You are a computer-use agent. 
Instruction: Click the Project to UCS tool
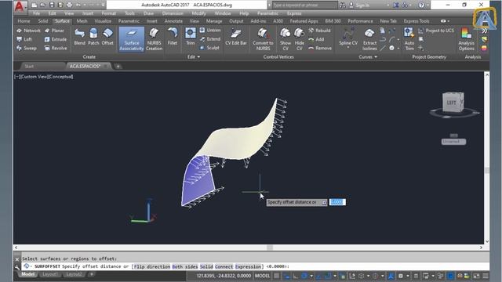click(x=436, y=31)
